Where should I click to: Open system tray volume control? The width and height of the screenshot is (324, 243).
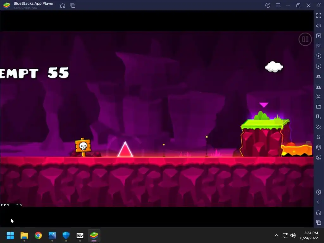coord(293,235)
